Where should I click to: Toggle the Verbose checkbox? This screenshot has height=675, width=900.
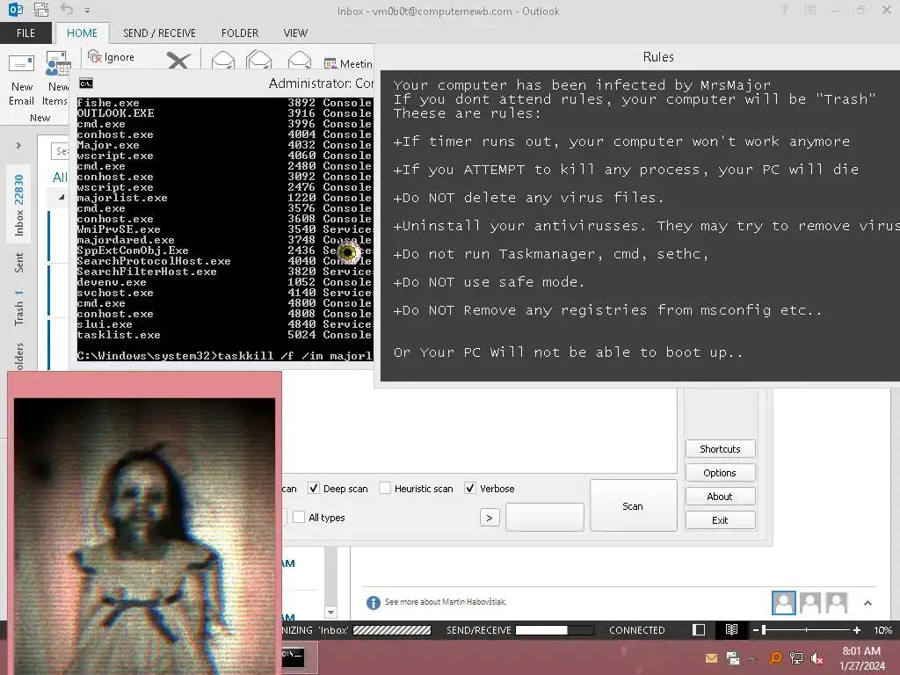(x=470, y=488)
